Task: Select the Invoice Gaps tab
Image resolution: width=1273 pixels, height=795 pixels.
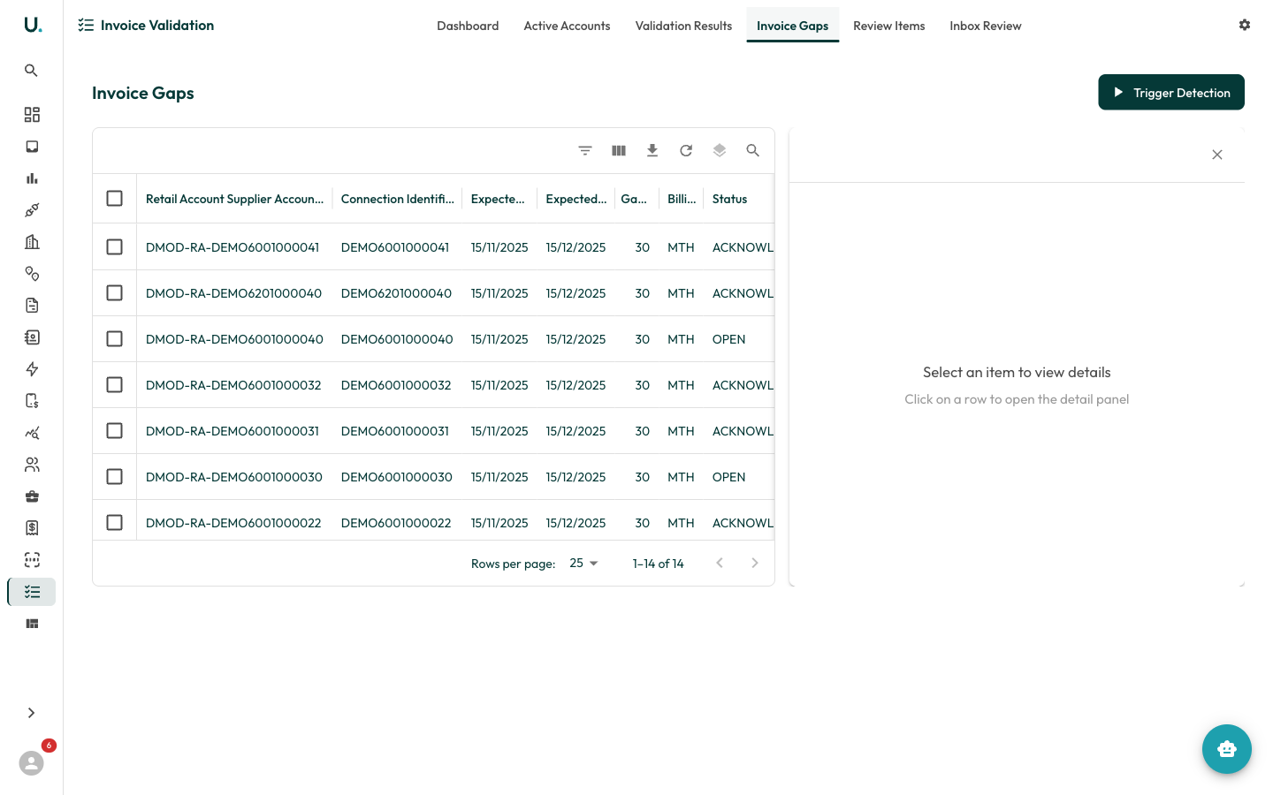Action: [793, 26]
